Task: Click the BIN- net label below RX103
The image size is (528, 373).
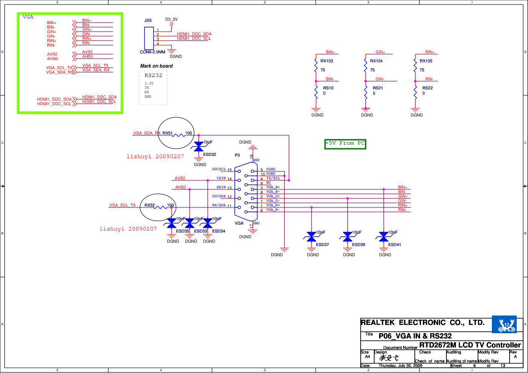Action: point(330,79)
